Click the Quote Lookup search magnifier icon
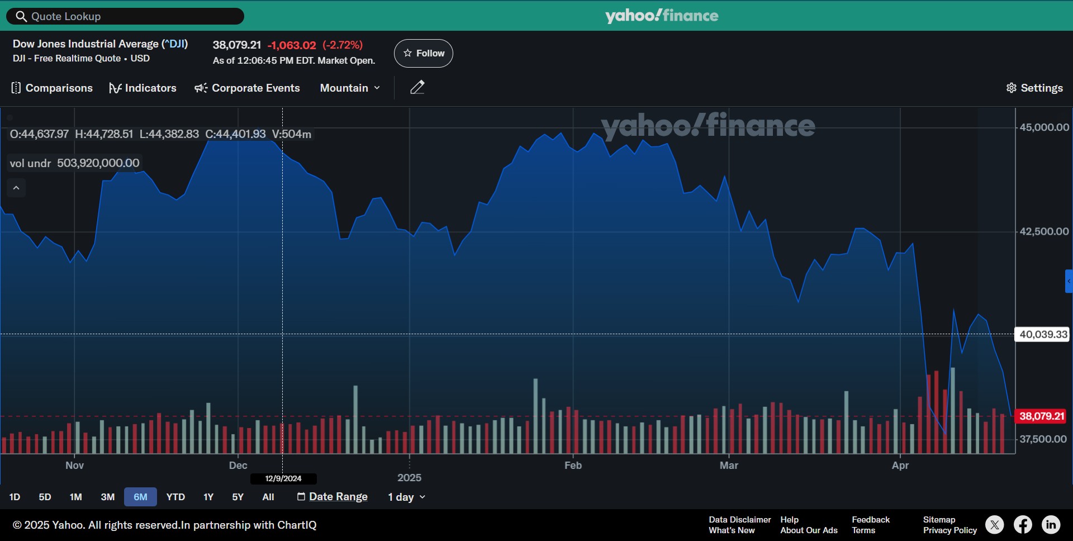 [x=21, y=16]
